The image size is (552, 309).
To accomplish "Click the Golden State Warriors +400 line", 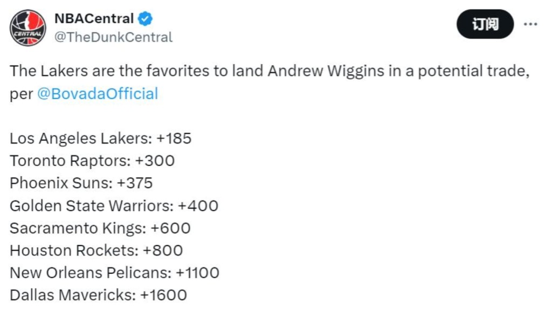I will click(114, 206).
